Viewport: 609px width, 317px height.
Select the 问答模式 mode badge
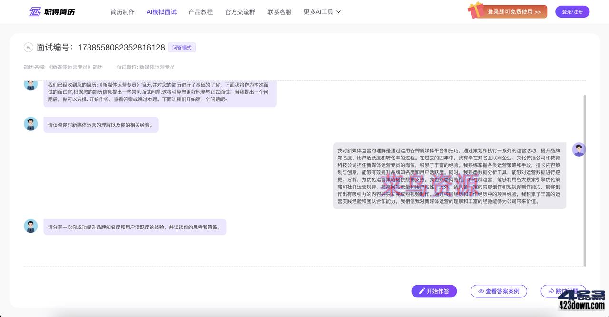tap(182, 47)
